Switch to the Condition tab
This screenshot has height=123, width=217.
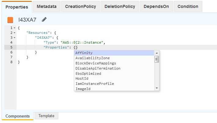tap(188, 6)
